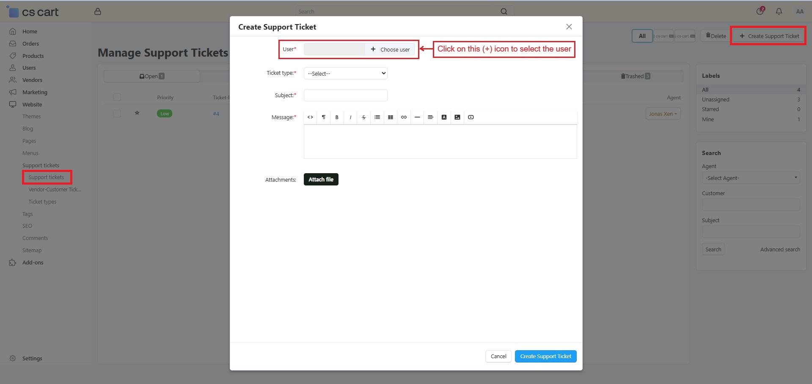Image resolution: width=812 pixels, height=384 pixels.
Task: Click the Attach file button
Action: 321,180
